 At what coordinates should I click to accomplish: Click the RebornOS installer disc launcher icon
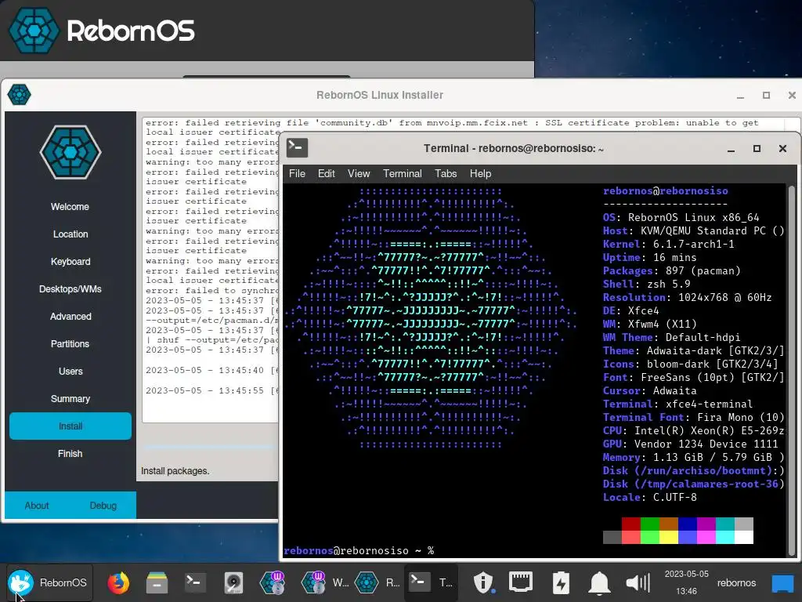click(x=273, y=582)
